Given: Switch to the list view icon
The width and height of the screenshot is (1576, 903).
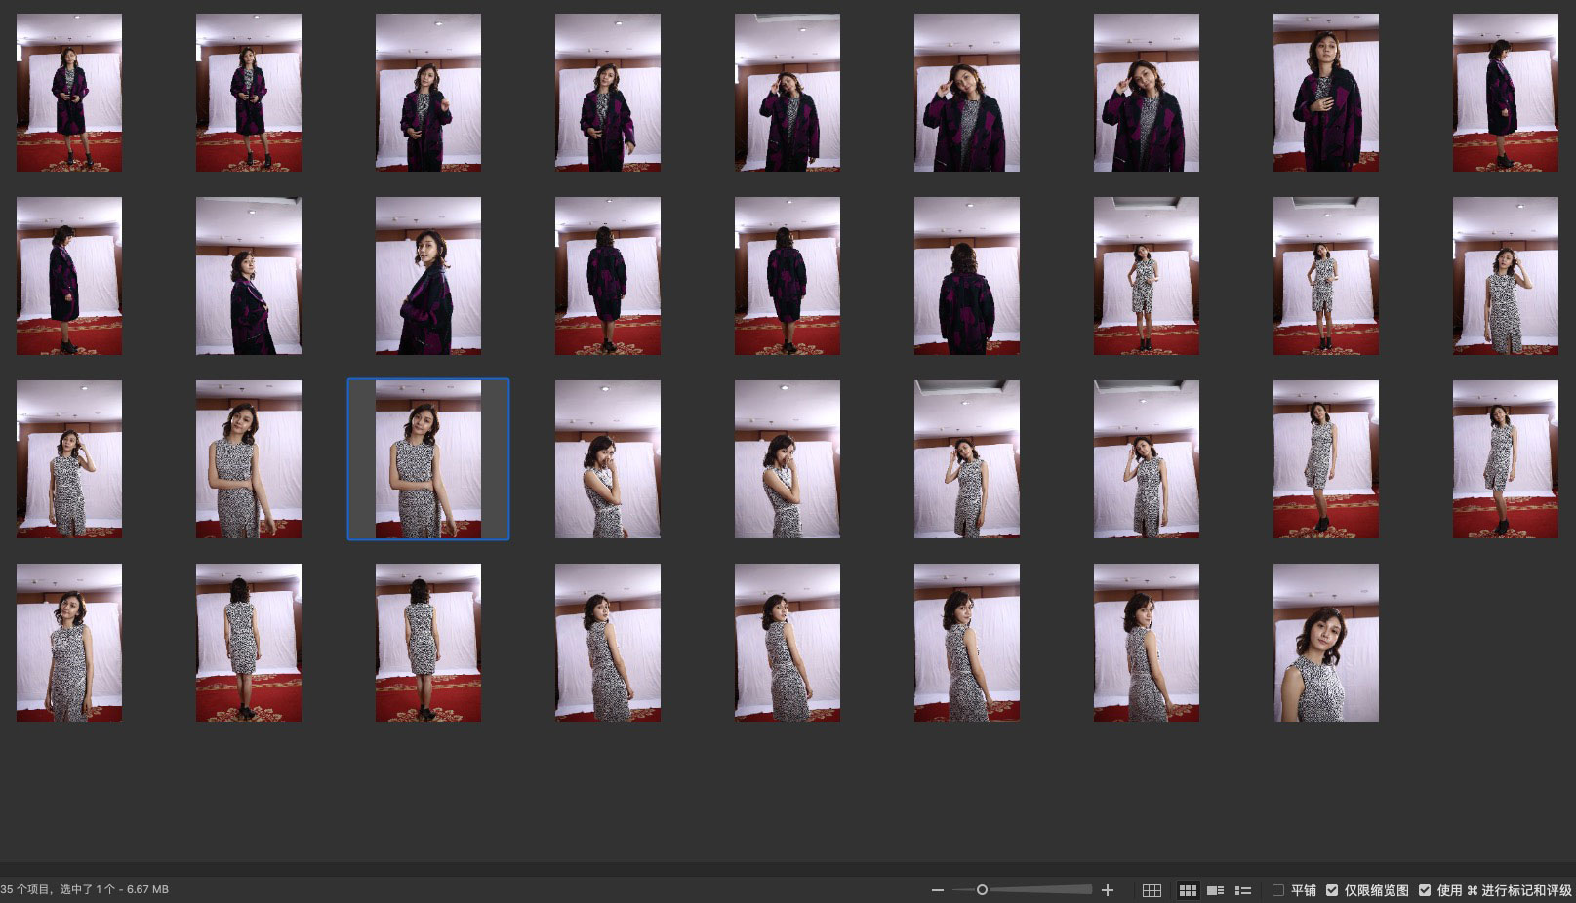Looking at the screenshot, I should click(1243, 890).
